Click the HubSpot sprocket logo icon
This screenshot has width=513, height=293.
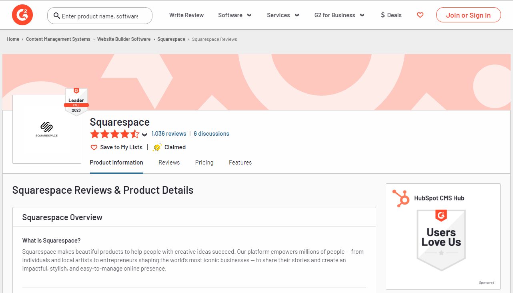(401, 198)
